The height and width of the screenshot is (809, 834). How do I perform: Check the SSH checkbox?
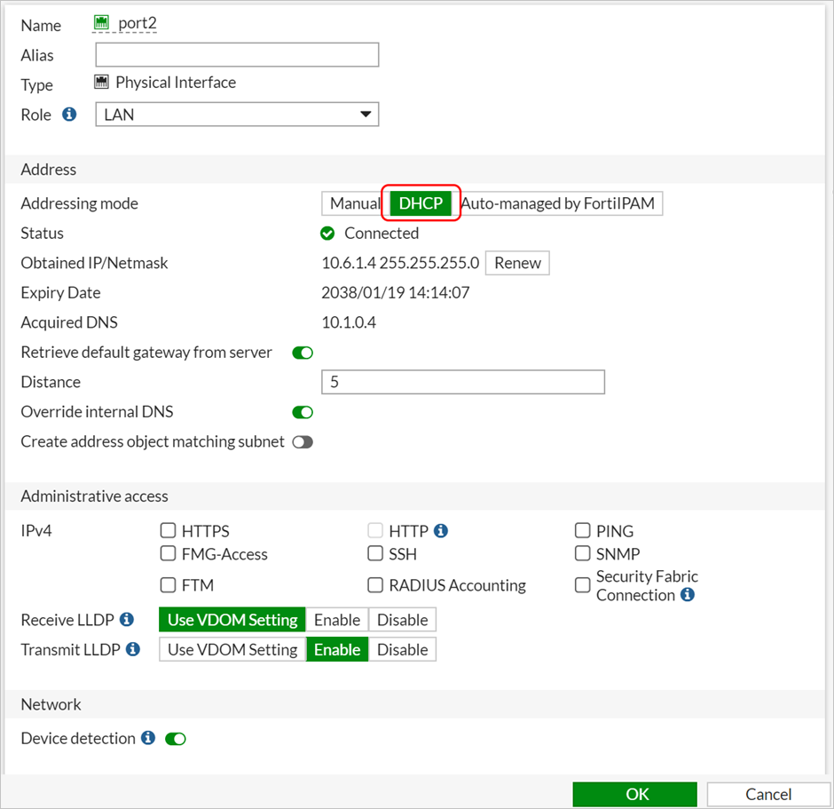(375, 553)
